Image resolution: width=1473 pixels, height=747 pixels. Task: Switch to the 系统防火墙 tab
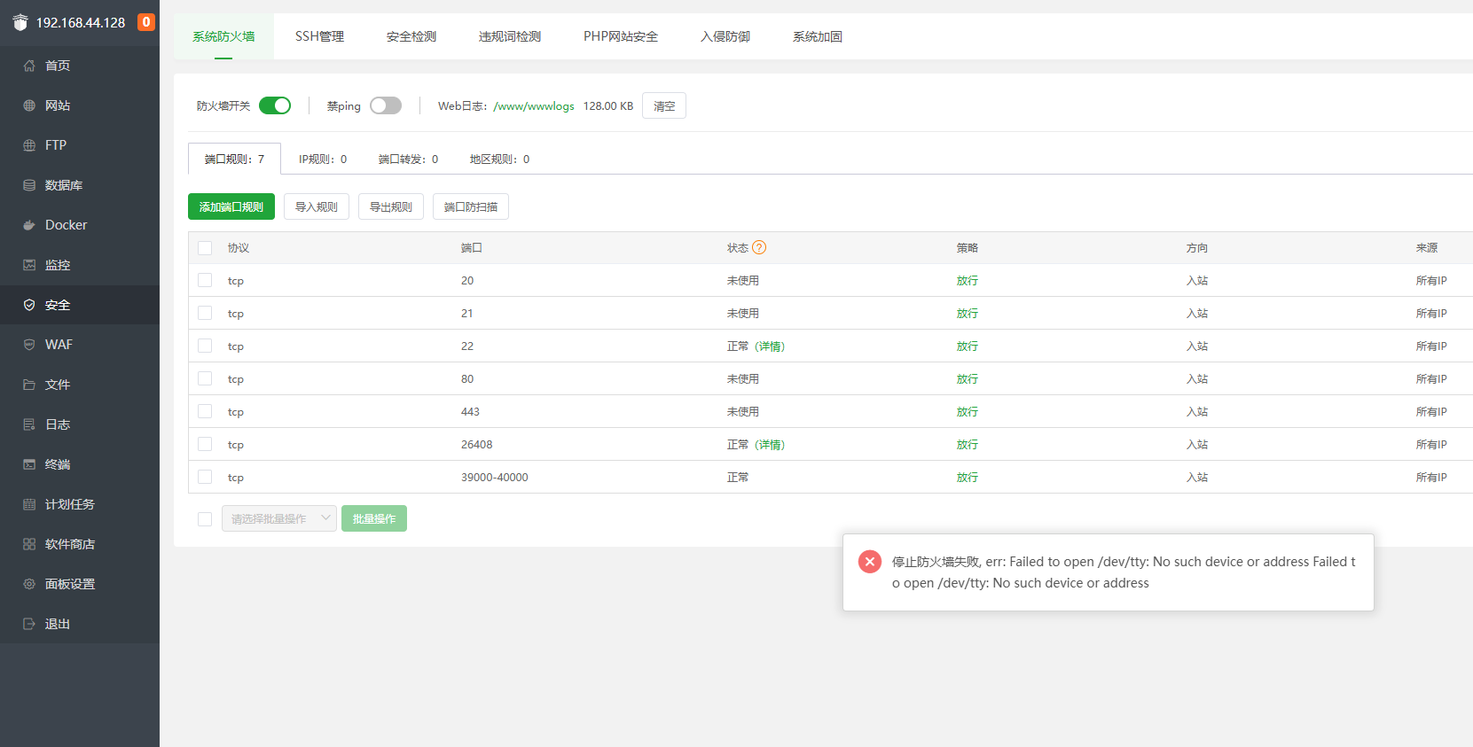pos(223,36)
